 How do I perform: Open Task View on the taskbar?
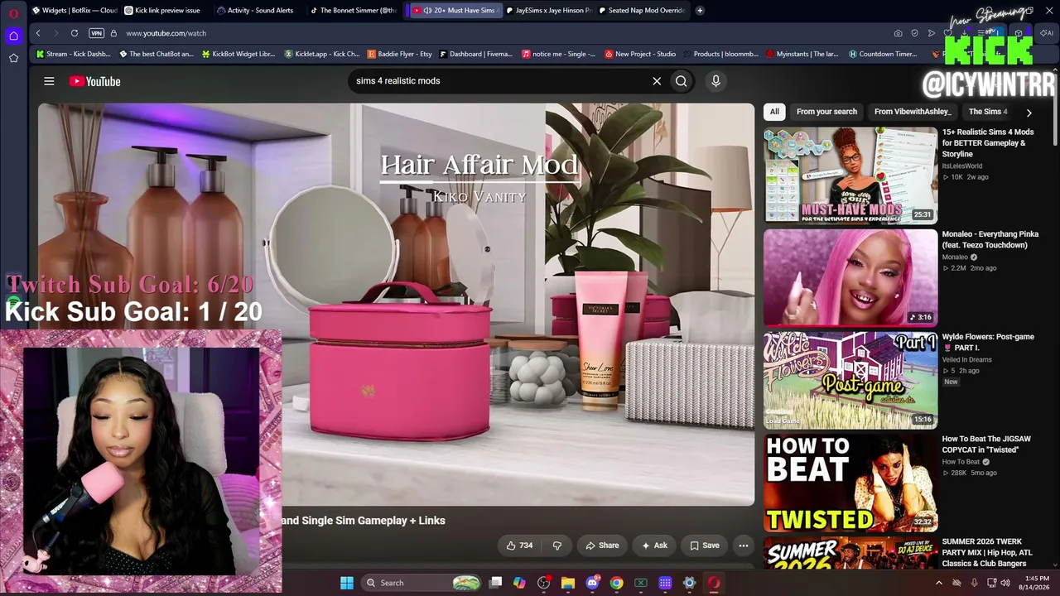(495, 583)
